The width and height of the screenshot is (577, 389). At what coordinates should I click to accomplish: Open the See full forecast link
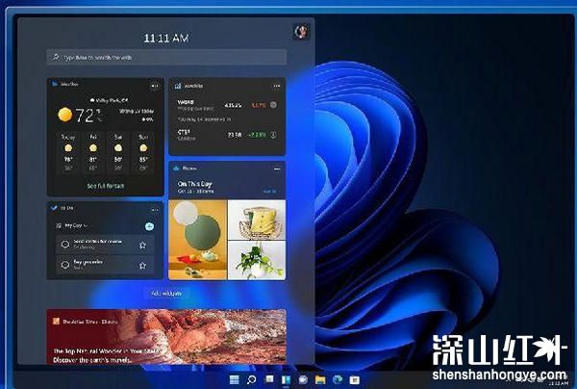106,186
